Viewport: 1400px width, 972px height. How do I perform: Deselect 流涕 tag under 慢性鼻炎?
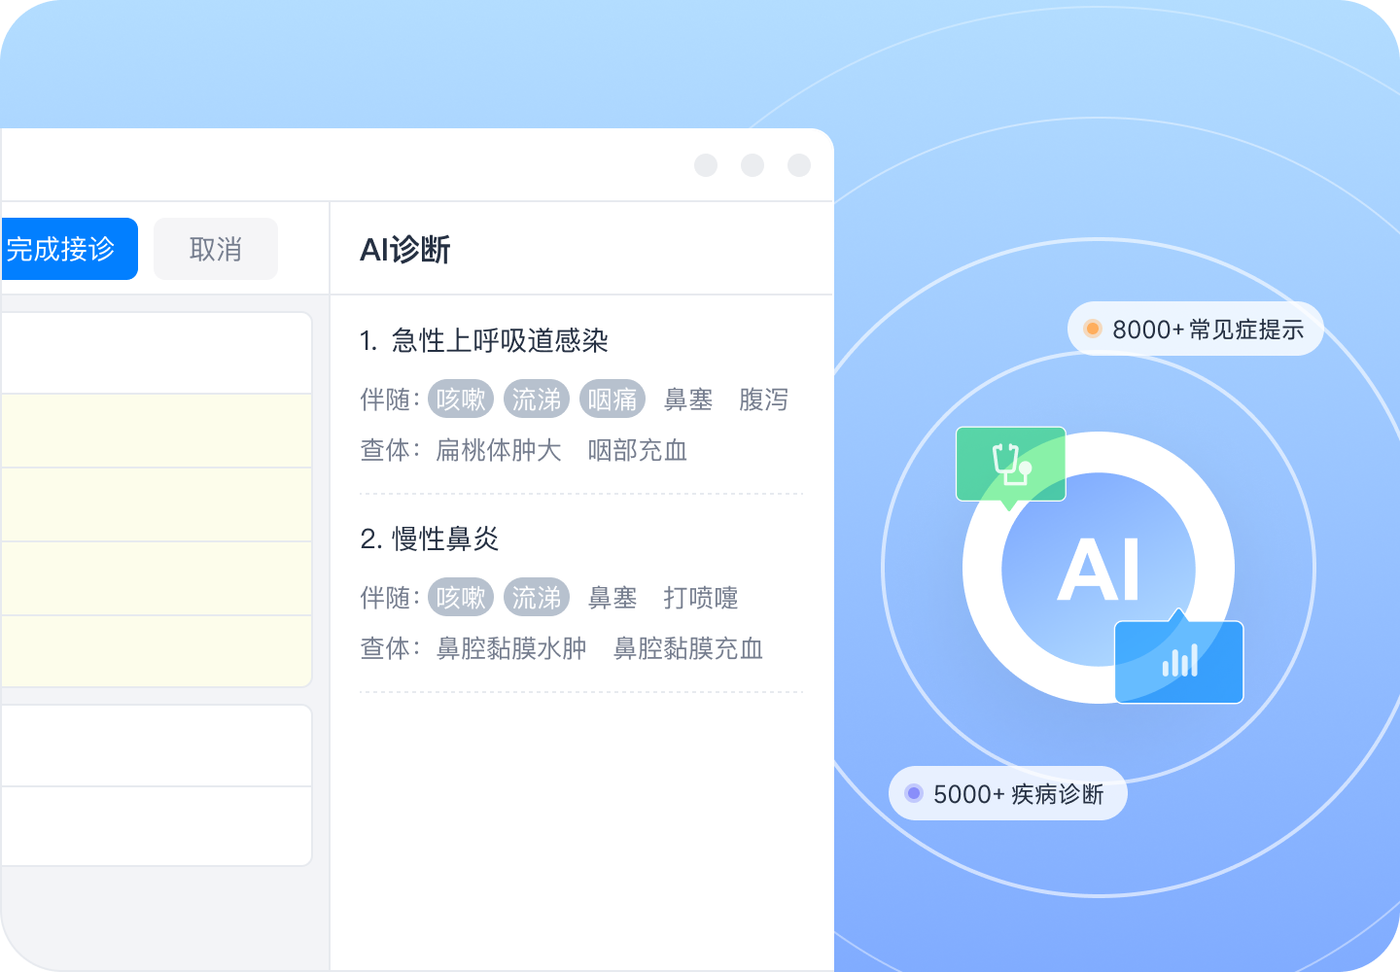[537, 598]
